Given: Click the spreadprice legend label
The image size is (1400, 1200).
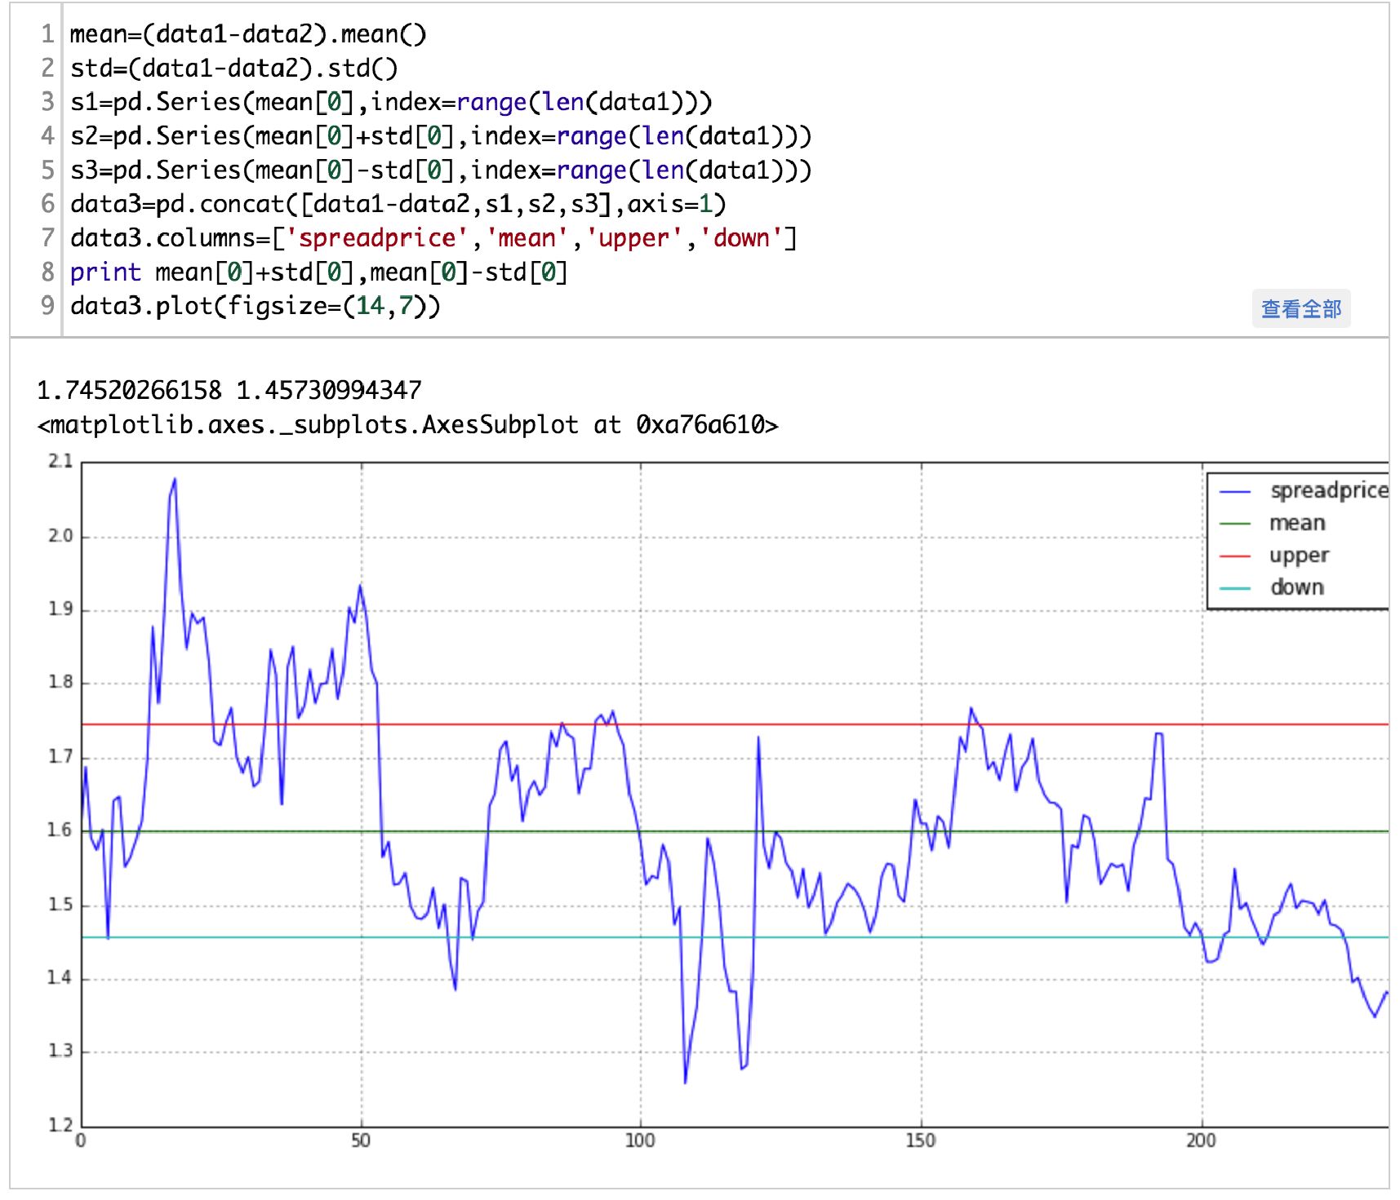Looking at the screenshot, I should coord(1329,490).
